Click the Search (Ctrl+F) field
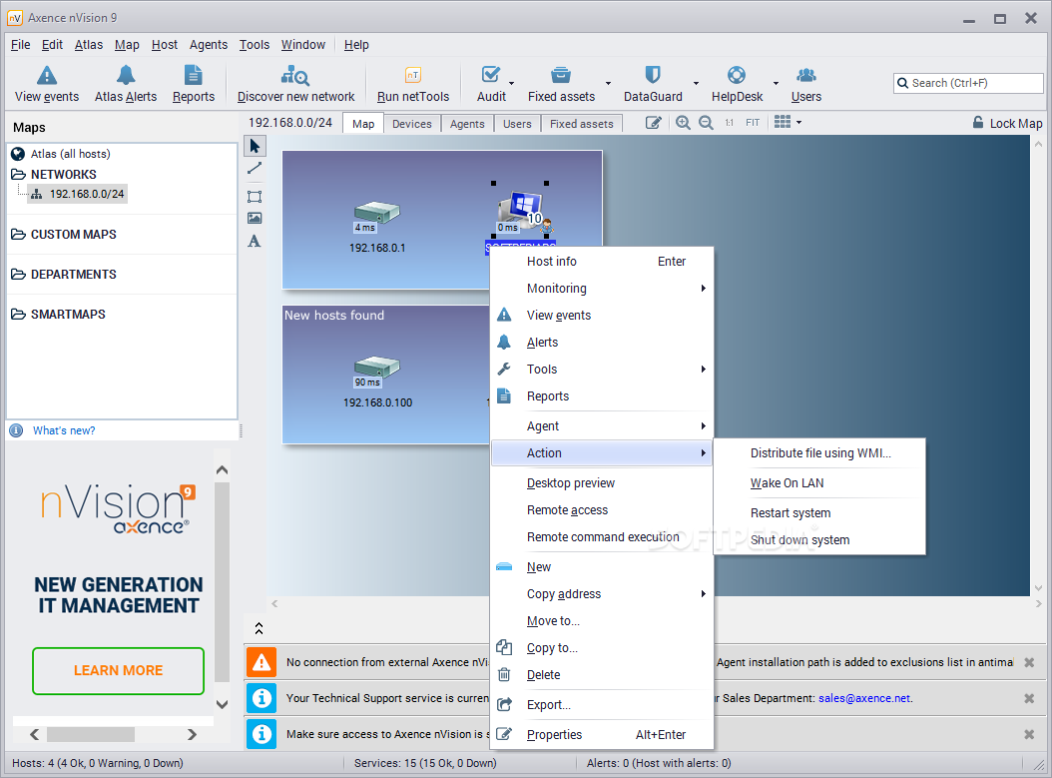The height and width of the screenshot is (778, 1052). pos(968,83)
